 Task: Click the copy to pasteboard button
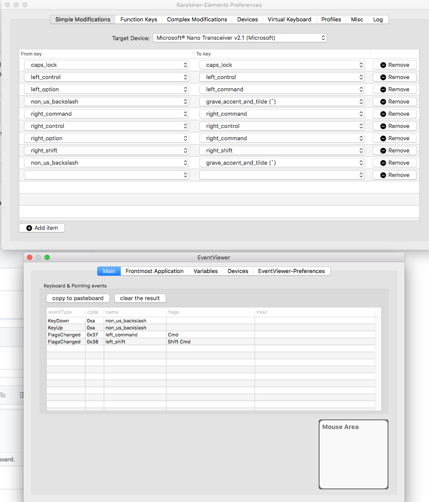(x=78, y=298)
